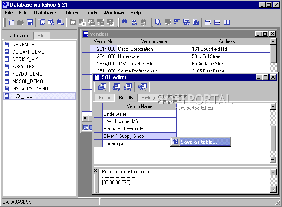Click the grayed binoculars Find next icon

(x=143, y=22)
